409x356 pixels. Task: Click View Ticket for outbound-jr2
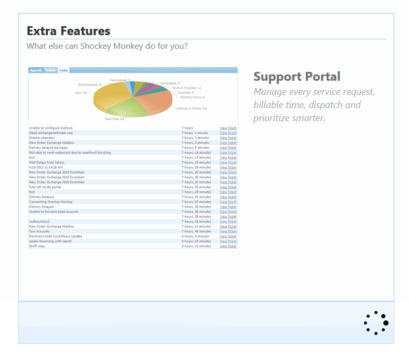(x=228, y=222)
